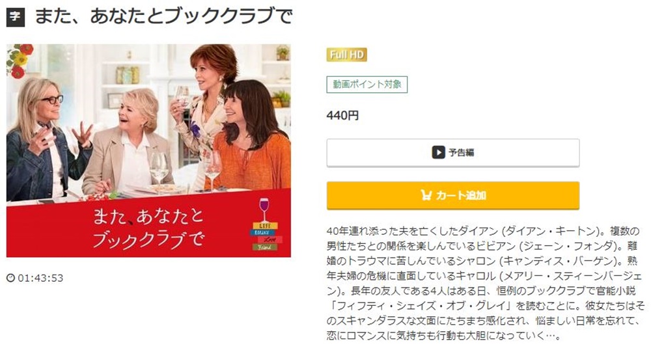Screen dimensions: 651x352
Task: Click the wine glass logo on the poster
Action: 264,210
